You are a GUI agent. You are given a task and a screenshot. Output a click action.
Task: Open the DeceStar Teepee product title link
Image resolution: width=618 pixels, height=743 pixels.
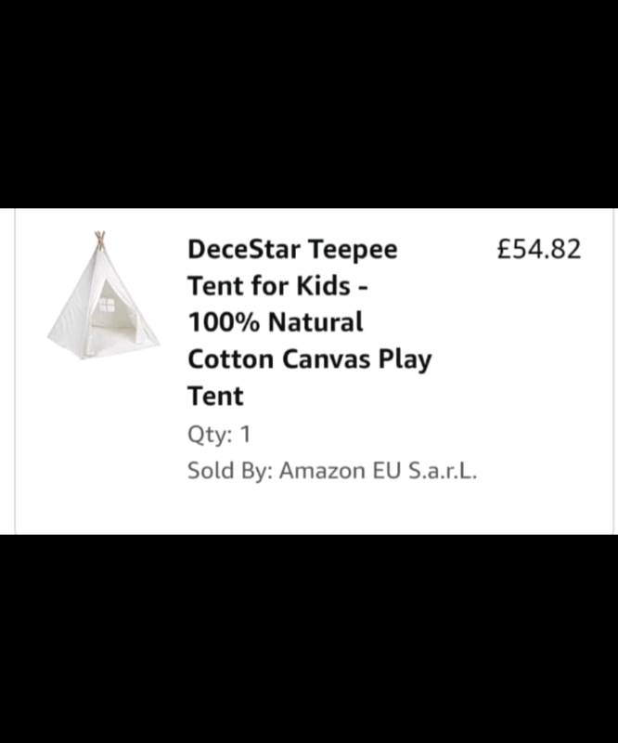tap(310, 322)
